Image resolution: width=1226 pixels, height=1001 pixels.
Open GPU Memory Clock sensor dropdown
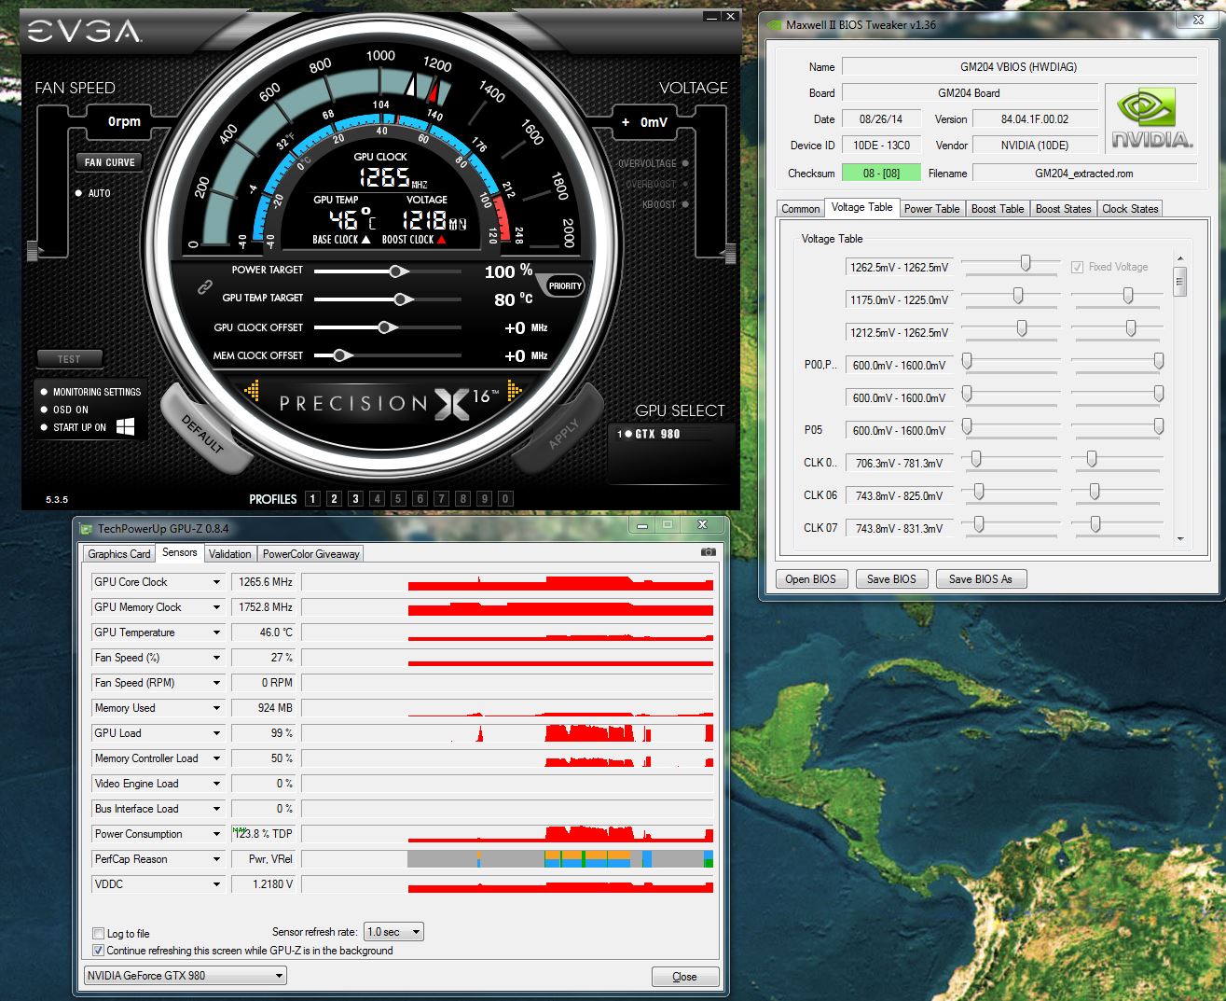click(x=216, y=607)
